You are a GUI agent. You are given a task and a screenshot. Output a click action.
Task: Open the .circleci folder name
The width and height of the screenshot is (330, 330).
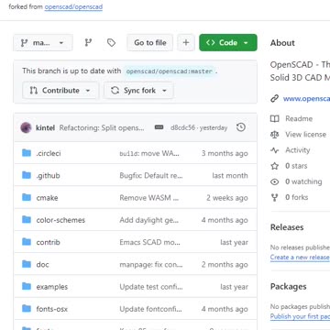click(49, 153)
